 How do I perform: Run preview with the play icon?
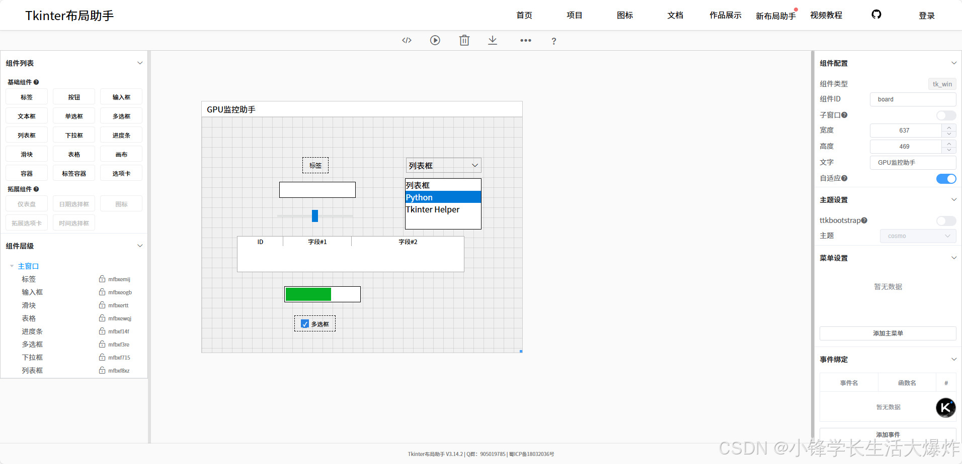[x=435, y=40]
